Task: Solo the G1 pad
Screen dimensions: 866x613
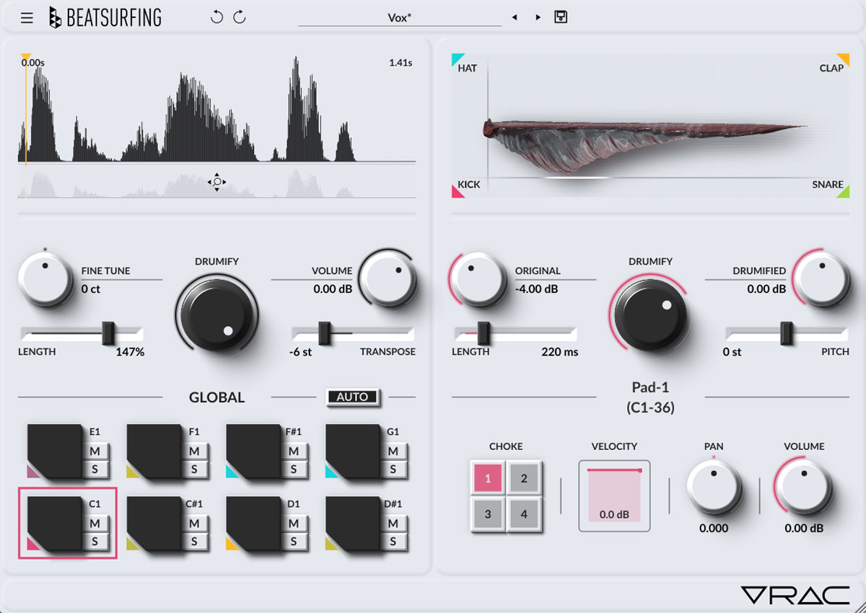Action: click(393, 469)
